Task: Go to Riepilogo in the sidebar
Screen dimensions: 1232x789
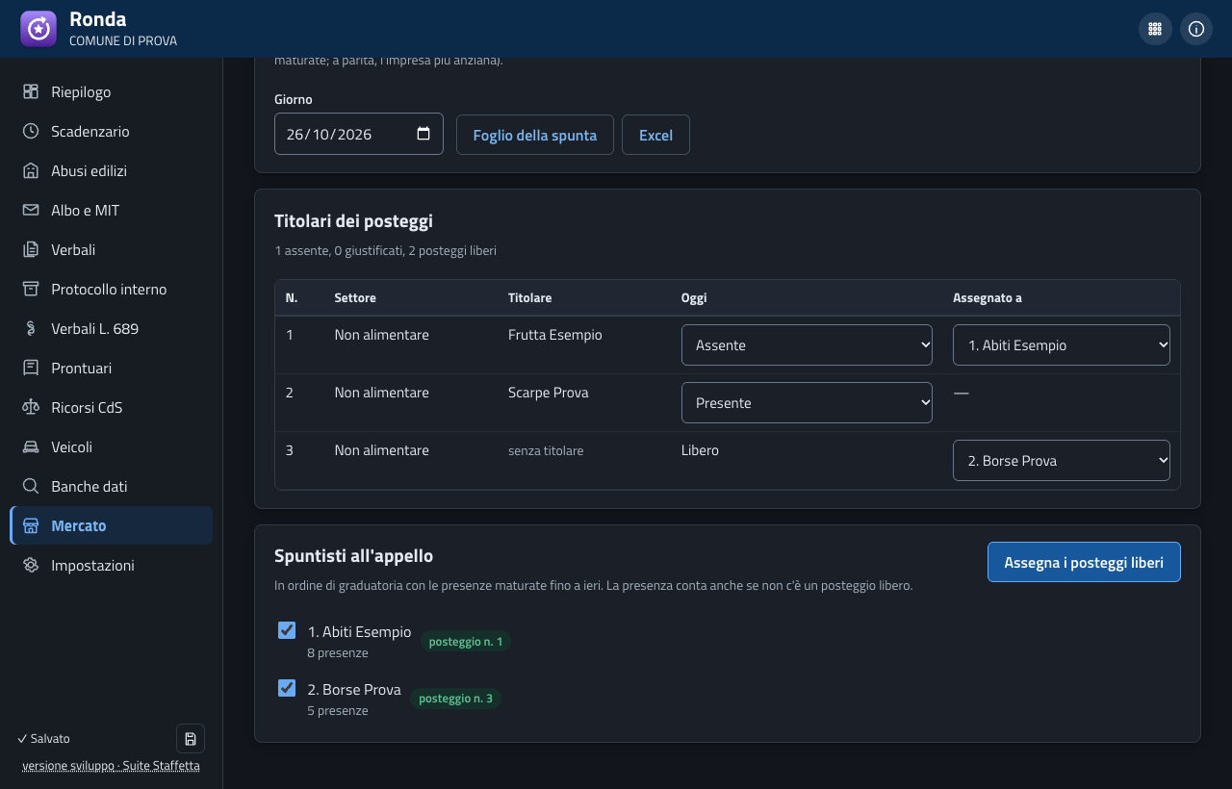Action: tap(111, 92)
